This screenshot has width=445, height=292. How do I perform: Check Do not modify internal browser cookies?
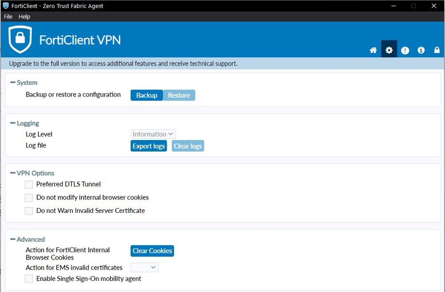pos(29,198)
